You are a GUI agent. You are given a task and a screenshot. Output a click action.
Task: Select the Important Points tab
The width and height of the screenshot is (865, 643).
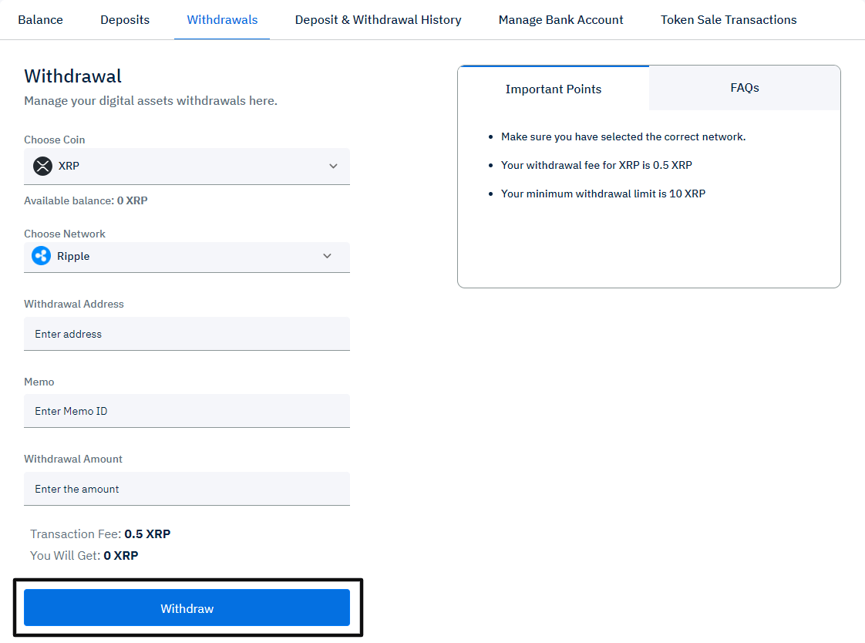click(554, 89)
